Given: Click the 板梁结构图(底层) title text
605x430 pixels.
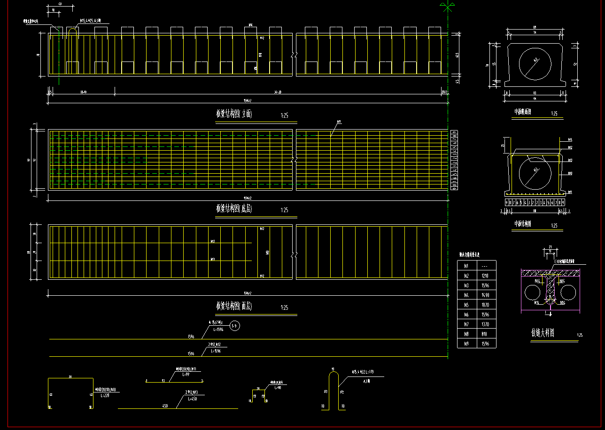Looking at the screenshot, I should coord(234,209).
